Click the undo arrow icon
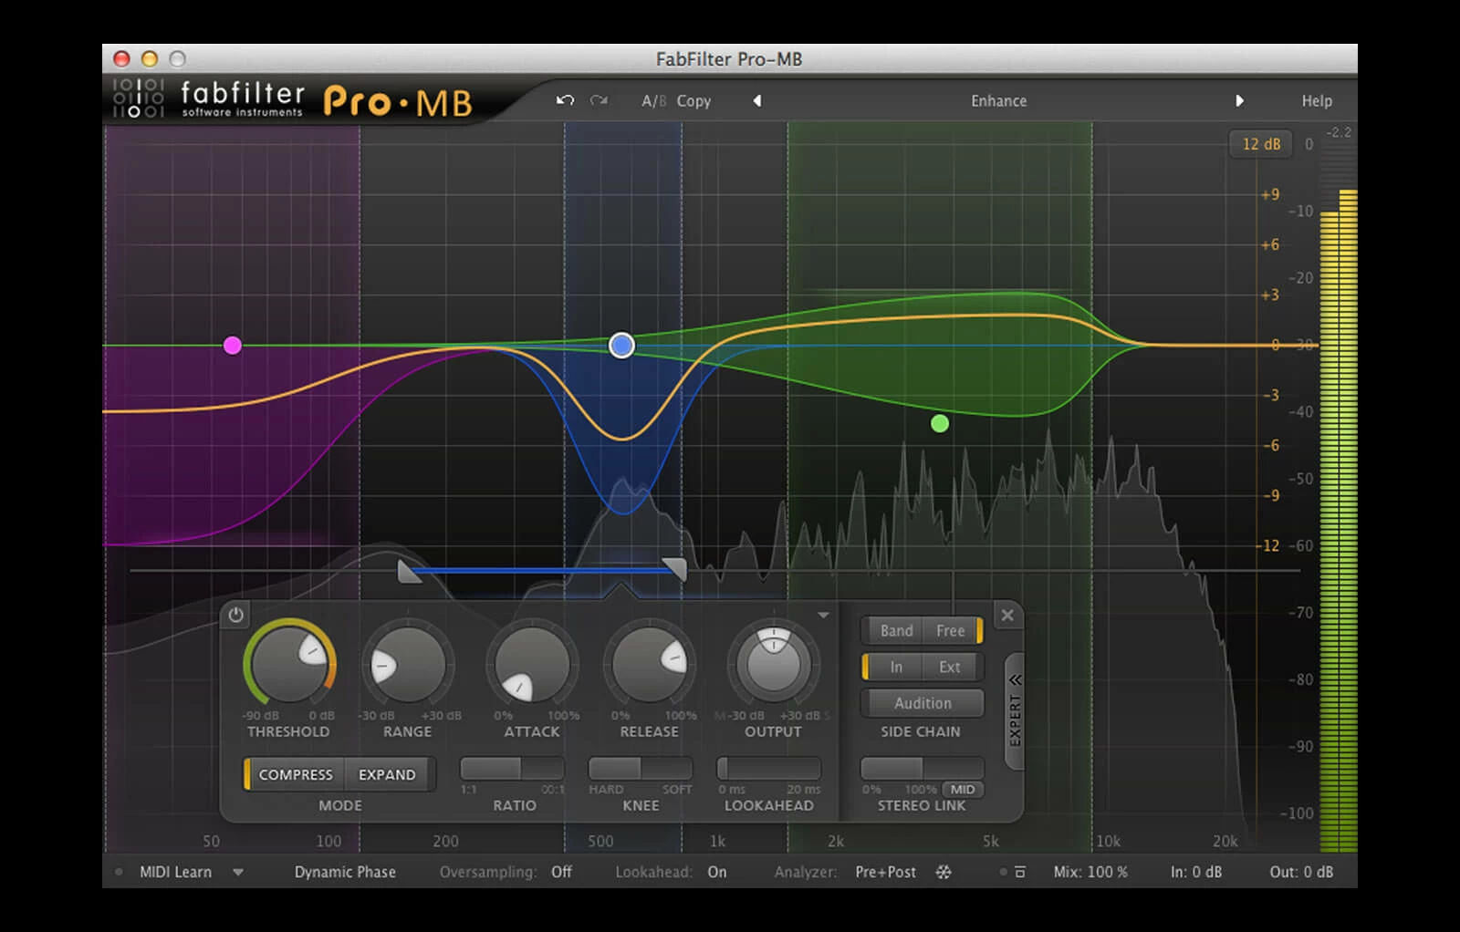 565,100
